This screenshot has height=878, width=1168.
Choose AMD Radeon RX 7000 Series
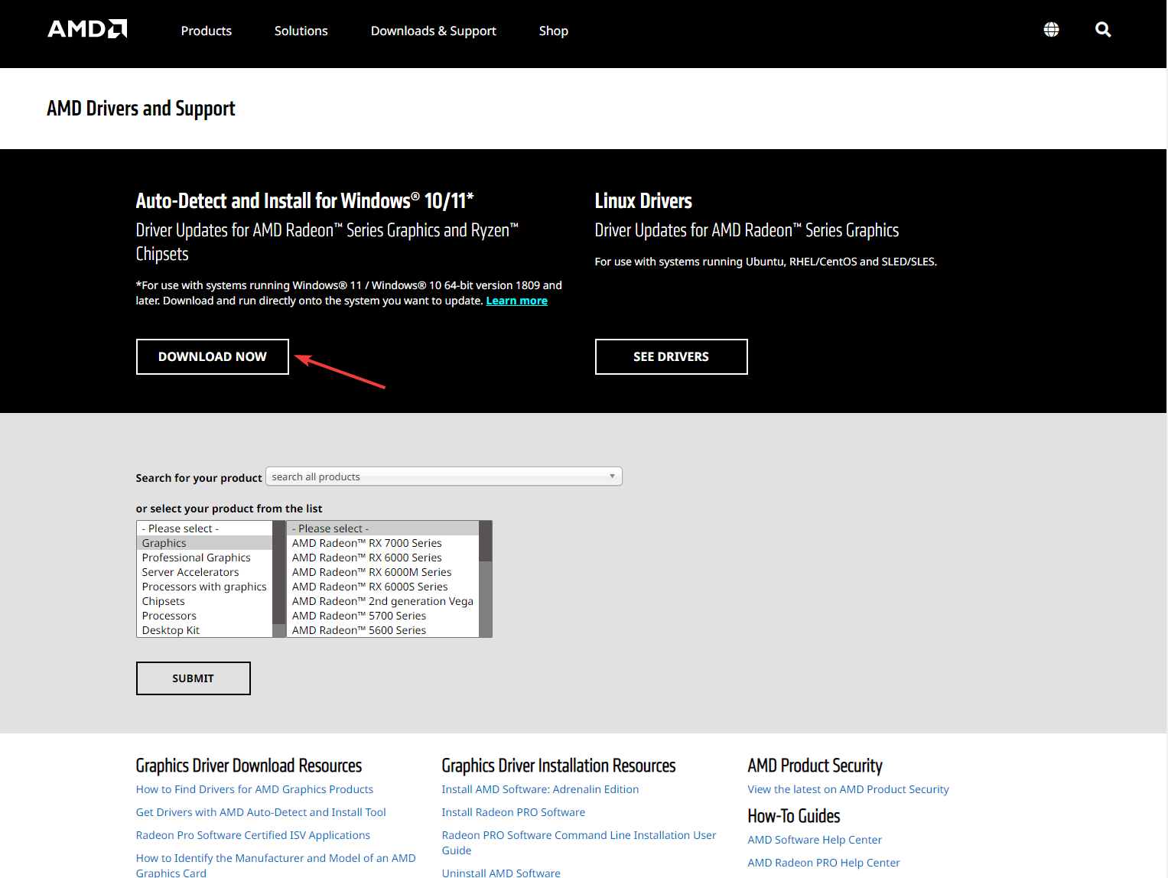pyautogui.click(x=383, y=543)
